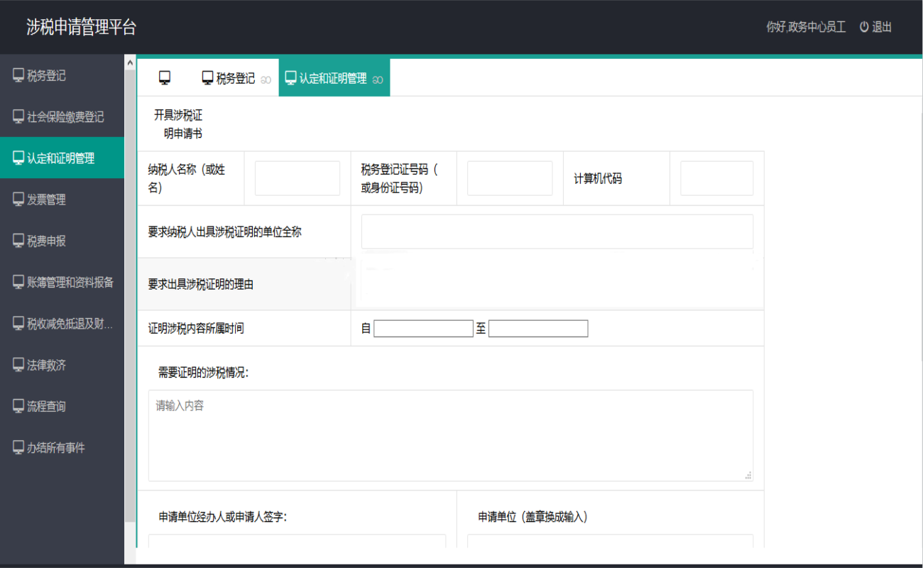Go to 税费申报 in the sidebar
Screen dimensions: 923x568
[62, 240]
